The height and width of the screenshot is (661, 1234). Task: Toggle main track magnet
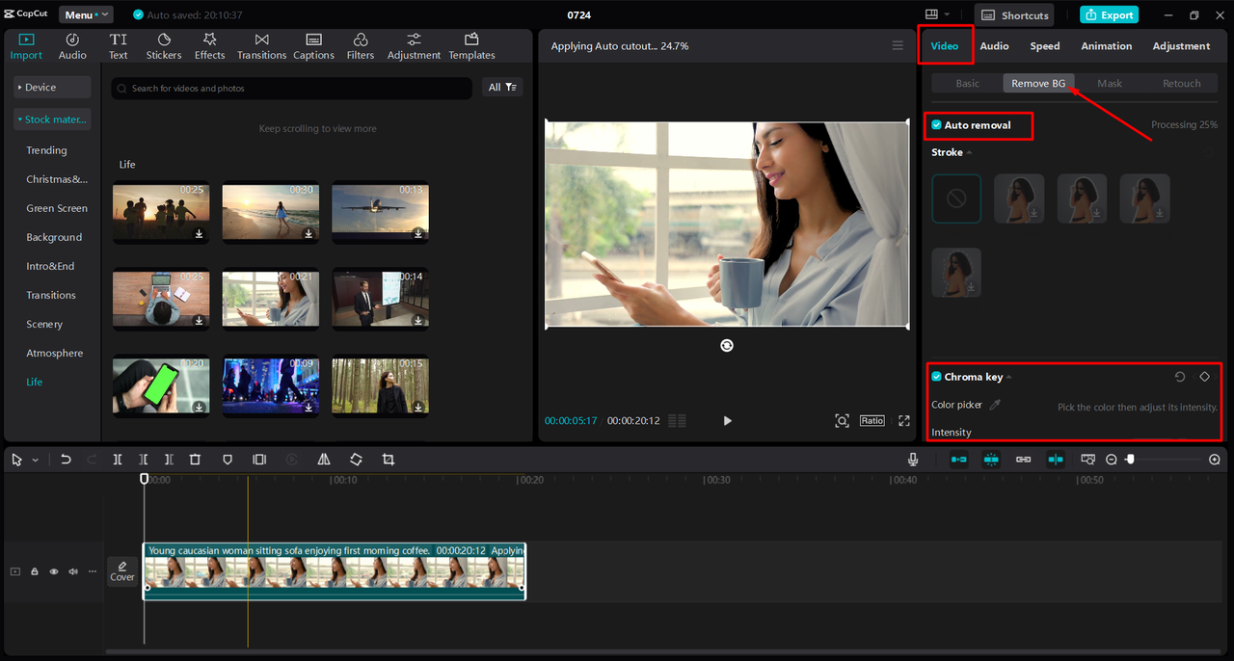959,460
